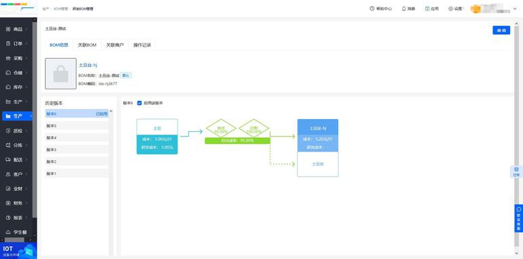The width and height of the screenshot is (523, 259).
Task: Click the blue 编辑 button
Action: 501,30
